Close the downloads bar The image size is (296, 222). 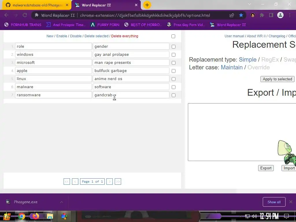click(x=291, y=202)
